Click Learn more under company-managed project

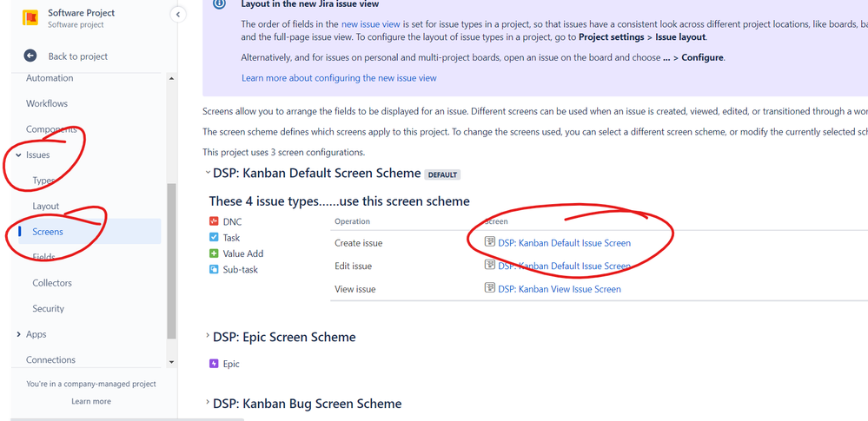click(x=90, y=401)
